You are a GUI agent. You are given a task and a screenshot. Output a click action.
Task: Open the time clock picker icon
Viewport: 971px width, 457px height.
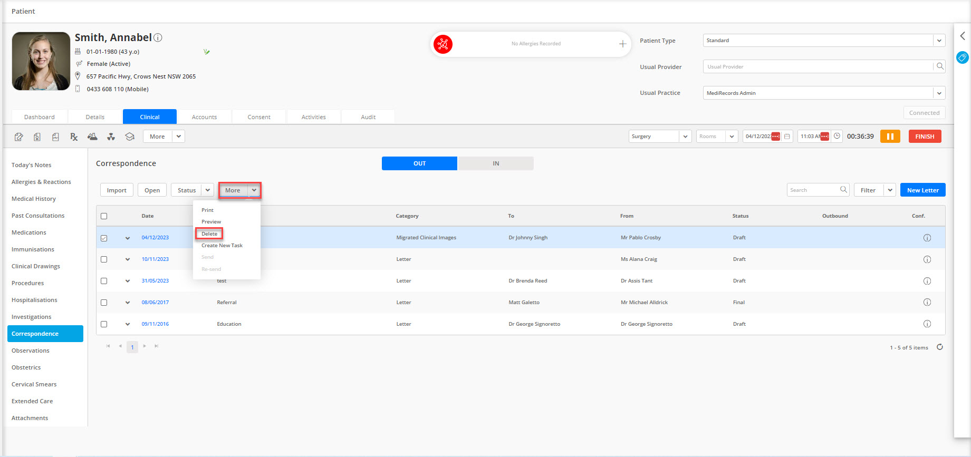coord(837,136)
